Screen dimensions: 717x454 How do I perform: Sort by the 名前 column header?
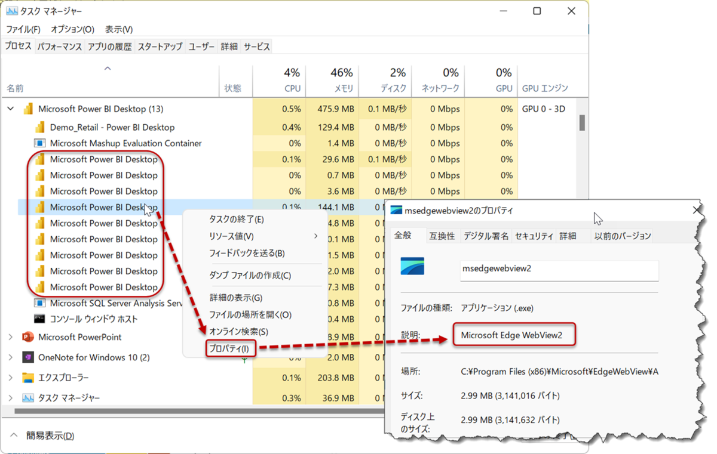click(x=111, y=80)
